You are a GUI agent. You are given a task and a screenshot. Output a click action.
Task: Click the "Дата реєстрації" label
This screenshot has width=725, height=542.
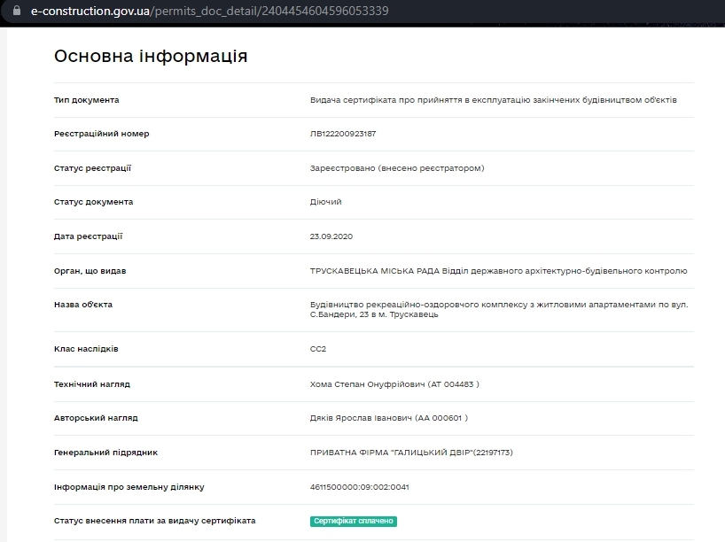click(x=89, y=236)
